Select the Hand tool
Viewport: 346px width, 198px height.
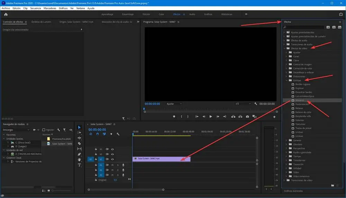pos(79,160)
